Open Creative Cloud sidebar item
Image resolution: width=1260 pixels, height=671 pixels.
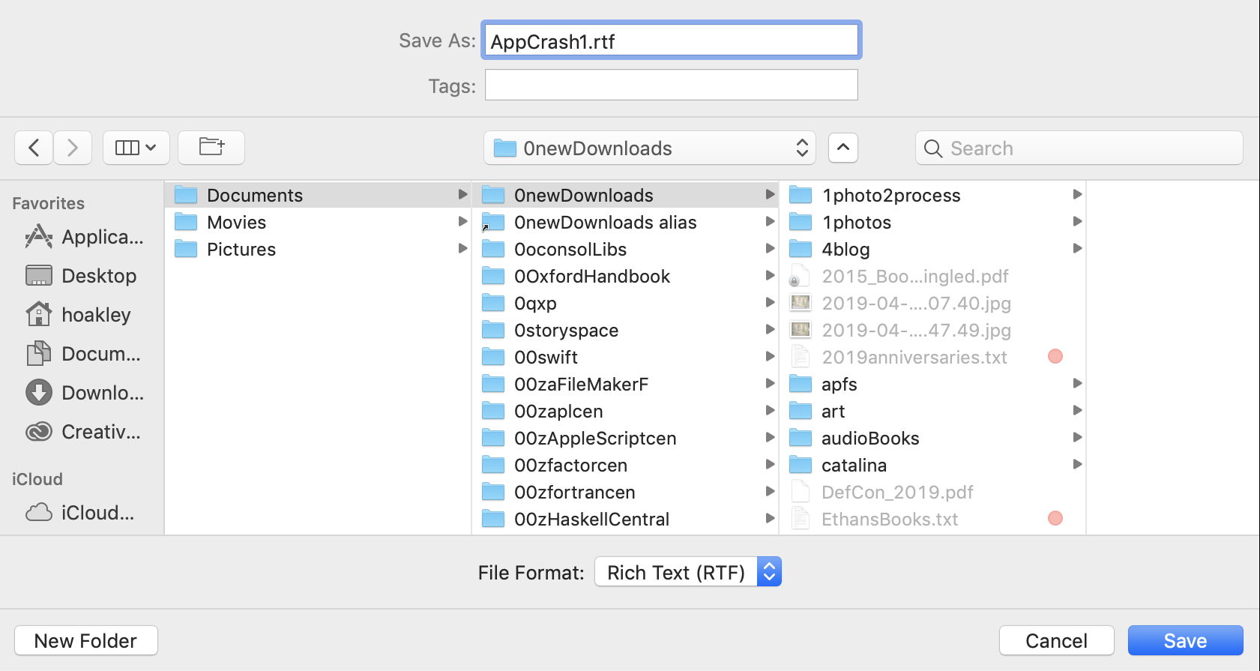coord(84,432)
